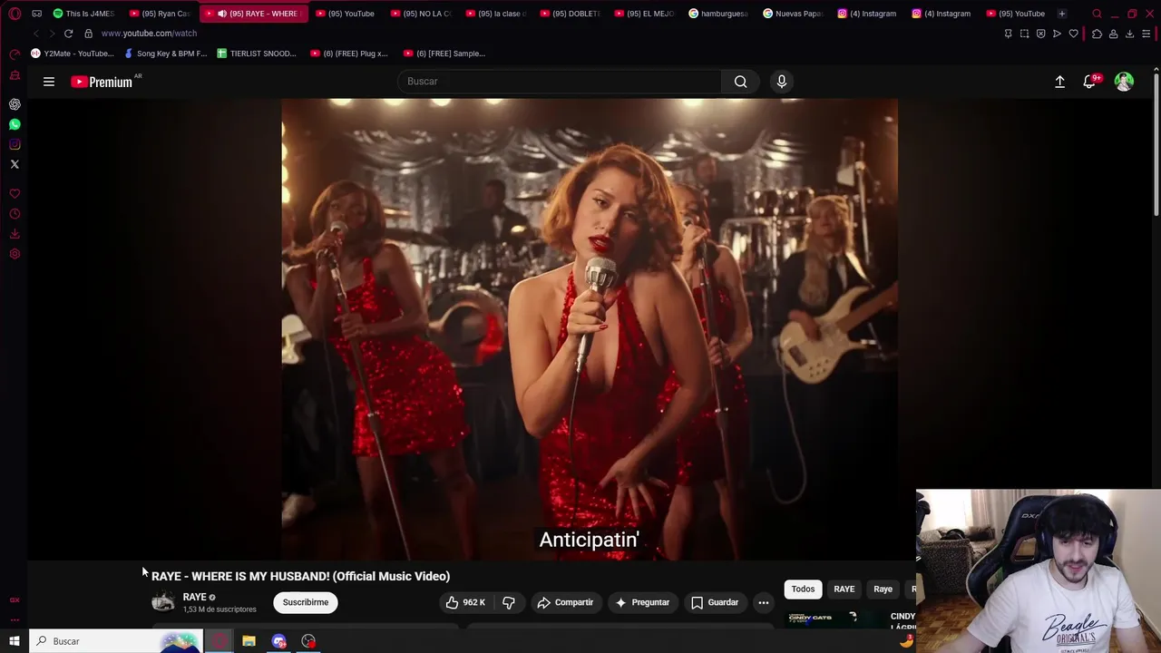Click the video player to pause
Viewport: 1161px width, 653px height.
590,328
